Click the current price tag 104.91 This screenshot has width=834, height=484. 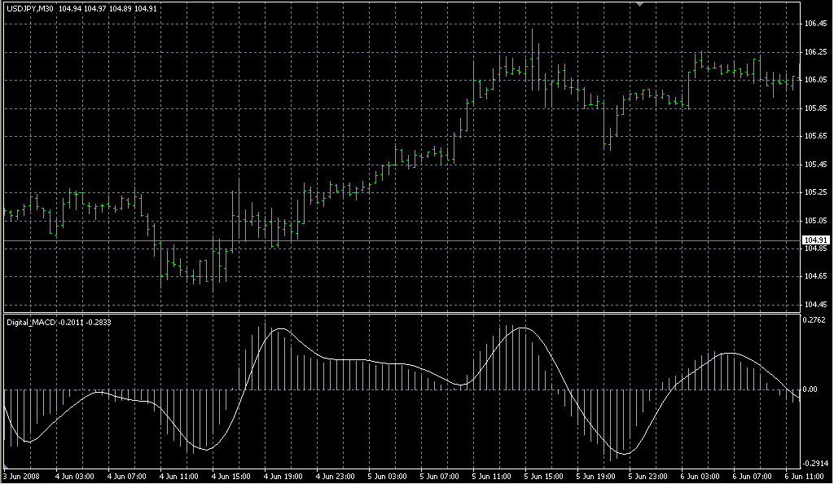click(815, 240)
